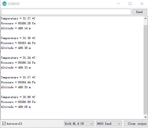Viewport: 148px width, 128px height.
Task: Open the 9600 baud rate dropdown
Action: click(x=109, y=124)
